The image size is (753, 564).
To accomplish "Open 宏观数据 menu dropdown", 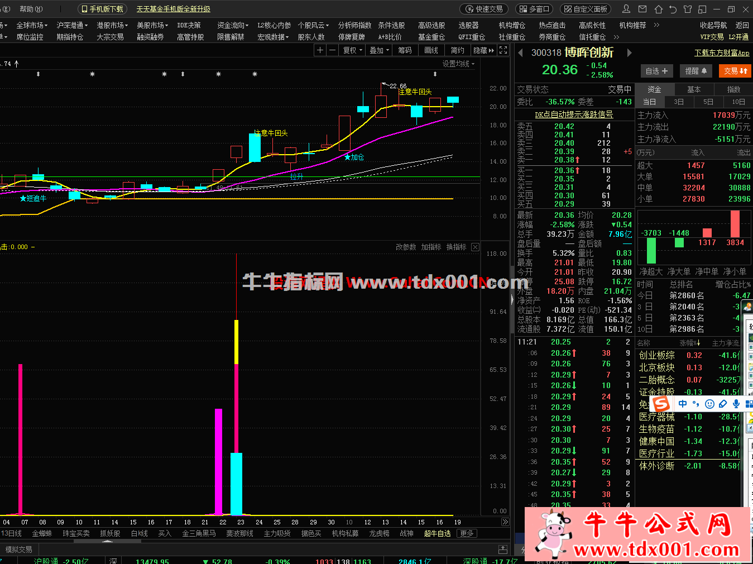I will point(273,37).
